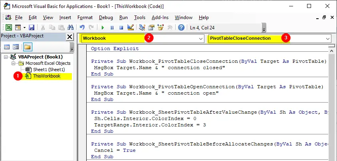Open the Debug menu
Viewport: 337px width, 161px height.
106,17
